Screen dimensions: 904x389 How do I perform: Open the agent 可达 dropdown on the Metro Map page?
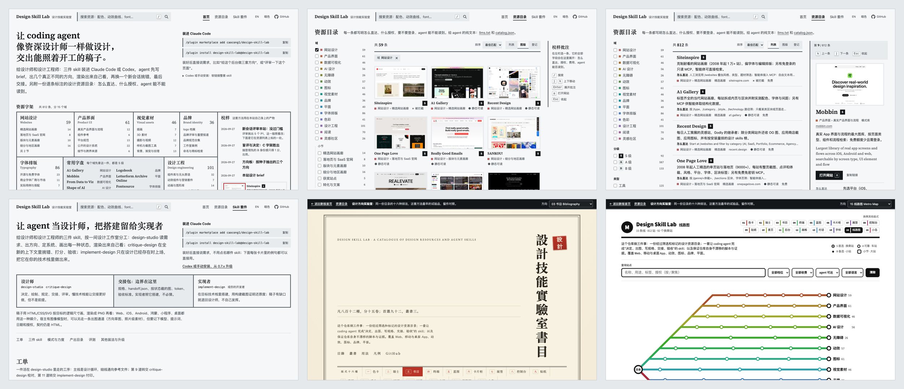click(827, 273)
